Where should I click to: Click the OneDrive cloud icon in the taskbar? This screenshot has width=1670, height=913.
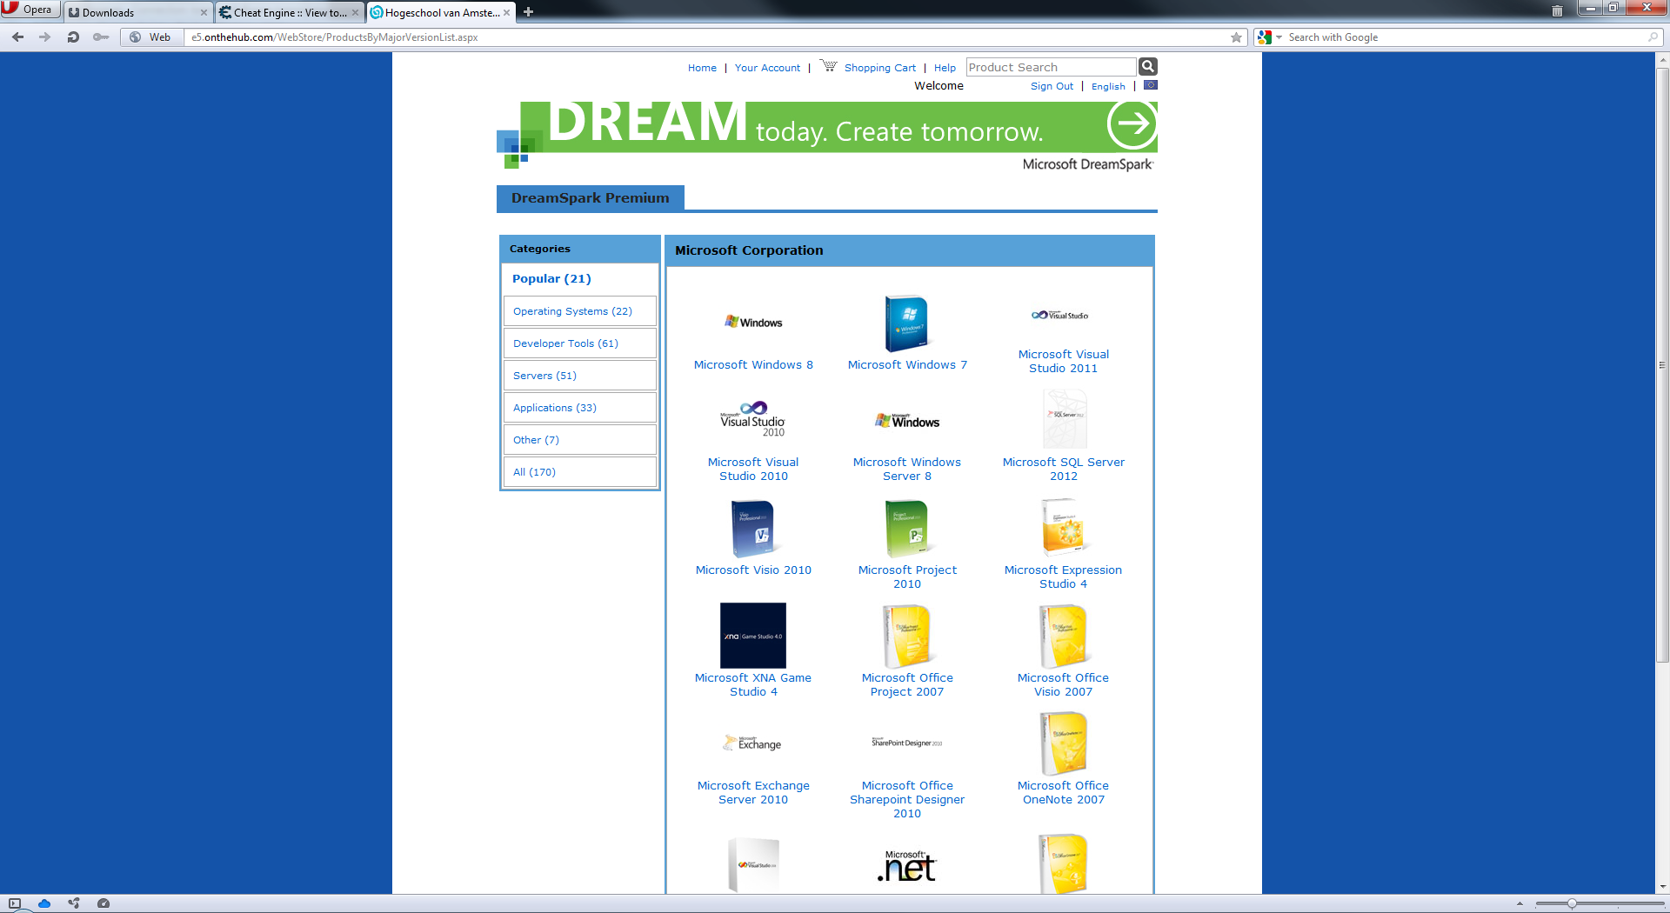(x=44, y=903)
